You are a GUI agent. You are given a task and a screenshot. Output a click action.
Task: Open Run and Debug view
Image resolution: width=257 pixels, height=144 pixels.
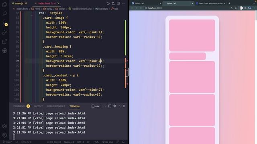pyautogui.click(x=4, y=32)
